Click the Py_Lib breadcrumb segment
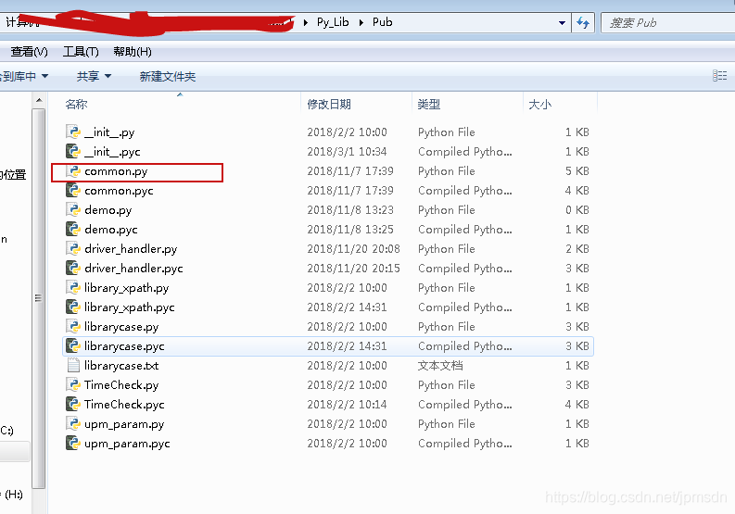Screen dimensions: 735x514 point(333,22)
